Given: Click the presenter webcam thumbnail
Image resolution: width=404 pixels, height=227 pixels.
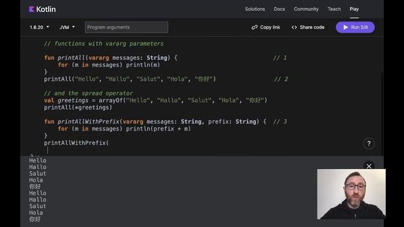Looking at the screenshot, I should tap(352, 194).
